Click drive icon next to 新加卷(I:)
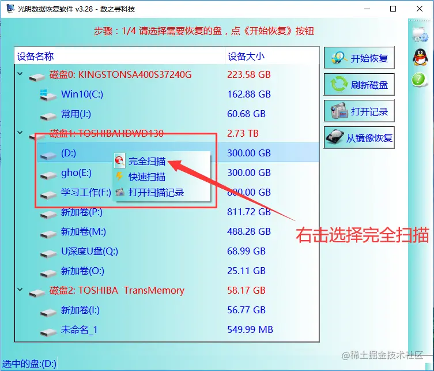The image size is (434, 371). pos(48,313)
